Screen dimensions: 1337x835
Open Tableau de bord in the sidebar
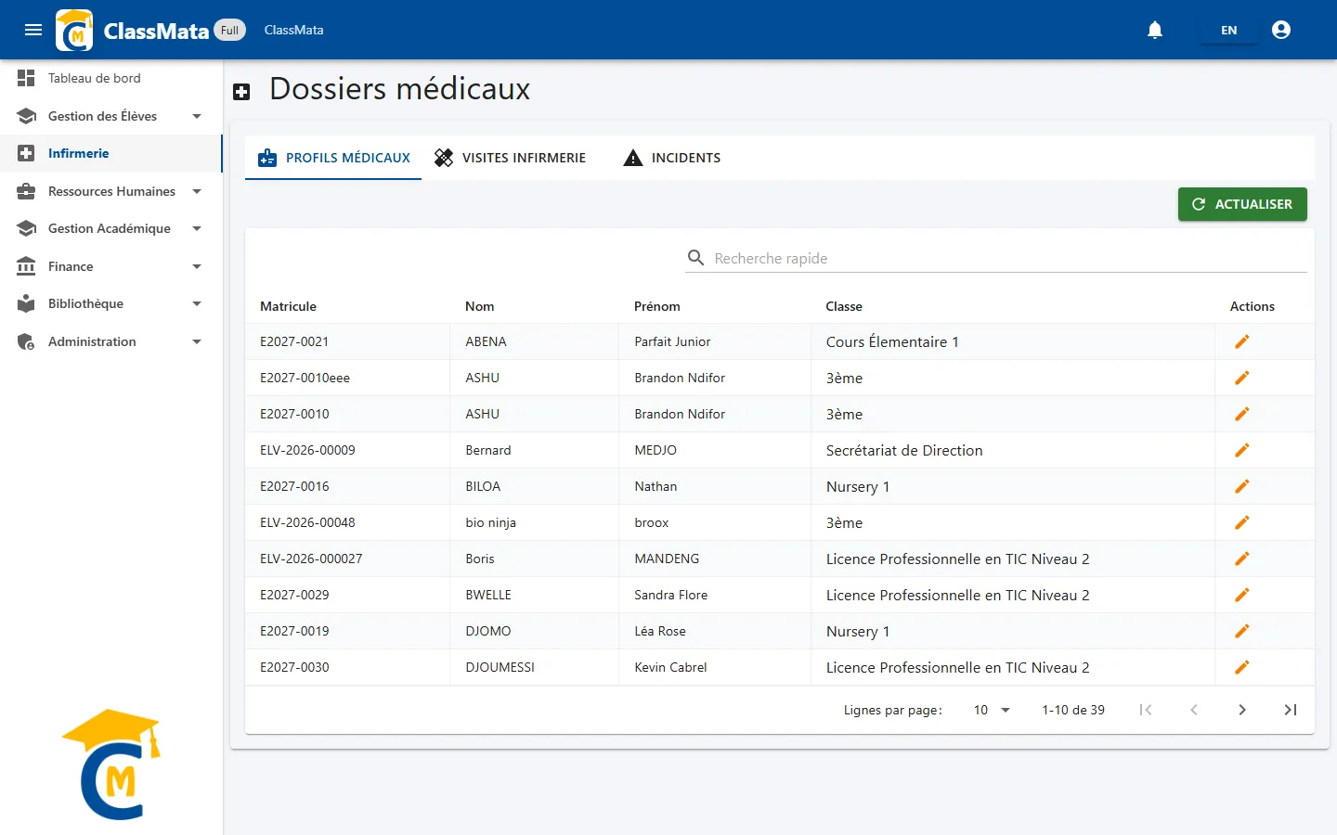pos(111,78)
